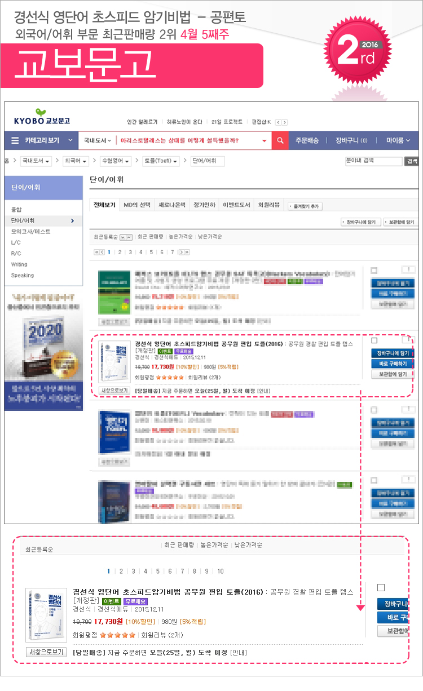Go to first page arrow in pagination
Image resolution: width=423 pixels, height=691 pixels.
click(96, 252)
